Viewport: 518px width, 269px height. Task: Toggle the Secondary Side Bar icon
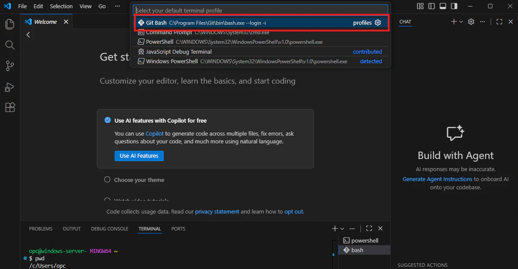pos(454,6)
